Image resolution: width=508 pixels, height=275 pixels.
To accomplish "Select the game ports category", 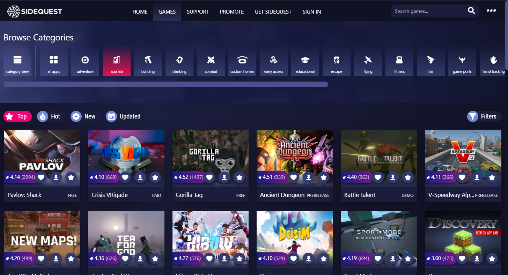I will click(462, 61).
